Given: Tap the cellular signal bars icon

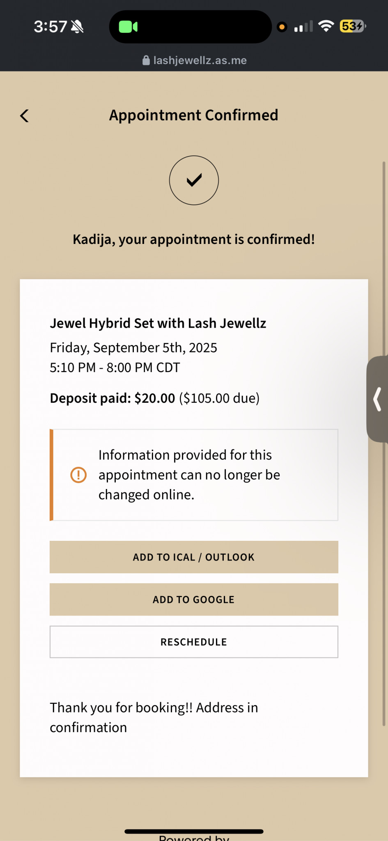Looking at the screenshot, I should point(303,27).
